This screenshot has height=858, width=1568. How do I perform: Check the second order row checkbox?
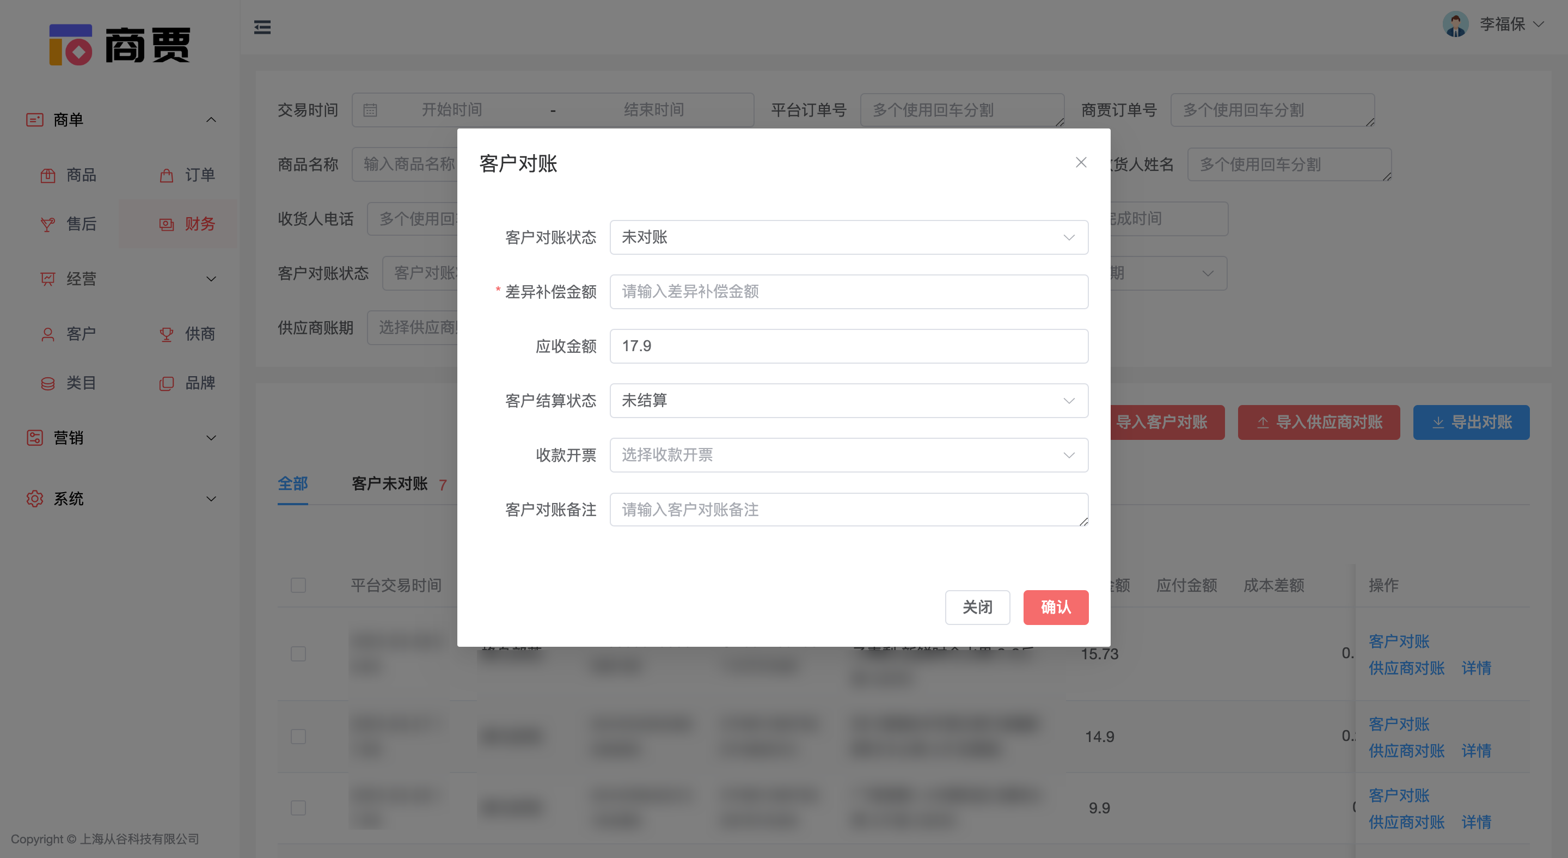[298, 736]
